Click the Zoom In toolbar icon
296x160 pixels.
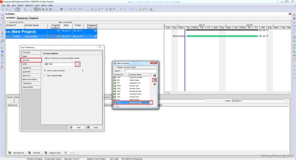(x=121, y=9)
